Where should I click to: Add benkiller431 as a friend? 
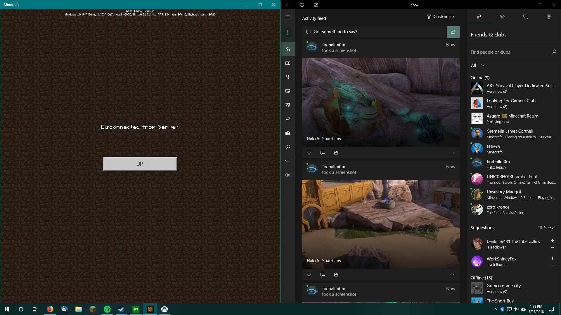coord(552,241)
